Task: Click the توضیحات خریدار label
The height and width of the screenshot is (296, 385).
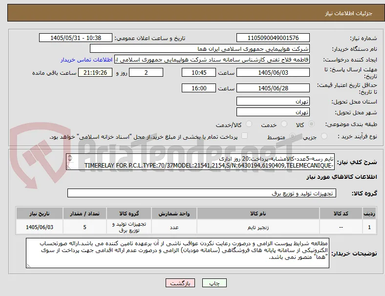Action: tap(354, 254)
